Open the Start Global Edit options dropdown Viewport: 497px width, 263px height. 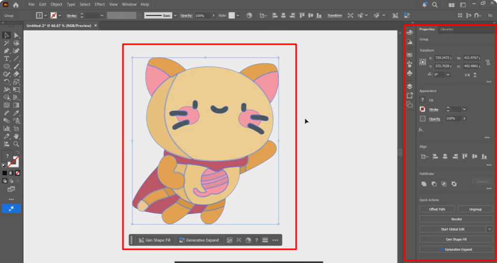click(490, 229)
